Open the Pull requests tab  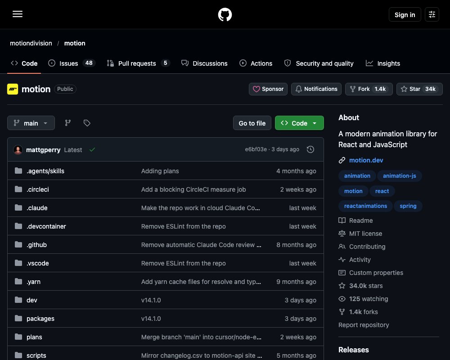tap(138, 63)
